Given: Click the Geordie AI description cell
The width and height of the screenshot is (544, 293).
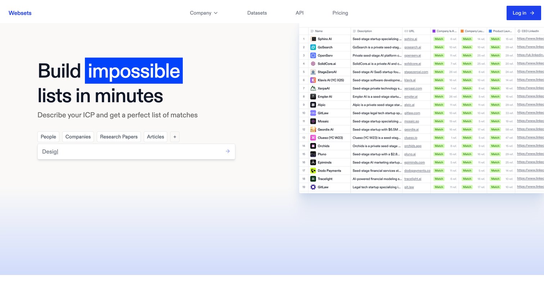Looking at the screenshot, I should (376, 130).
